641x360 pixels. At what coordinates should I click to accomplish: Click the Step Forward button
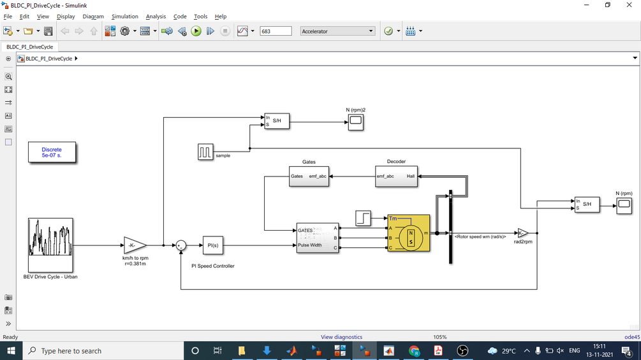210,31
